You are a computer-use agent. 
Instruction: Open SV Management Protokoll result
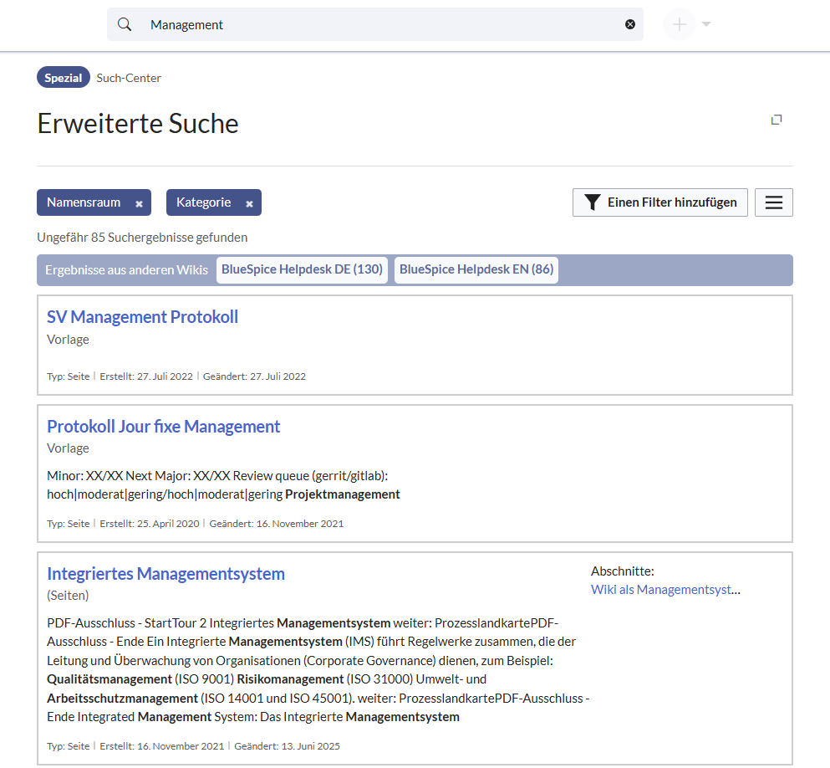click(x=142, y=317)
